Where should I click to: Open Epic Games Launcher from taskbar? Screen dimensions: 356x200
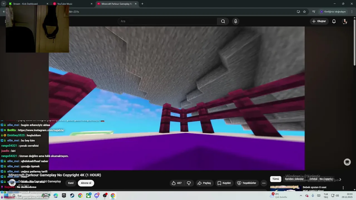64,196
